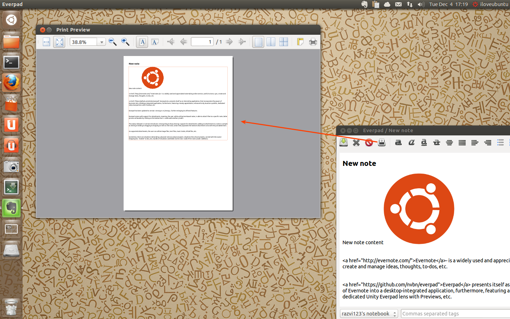
Task: Open razvi123's notebook dropdown
Action: [x=369, y=314]
